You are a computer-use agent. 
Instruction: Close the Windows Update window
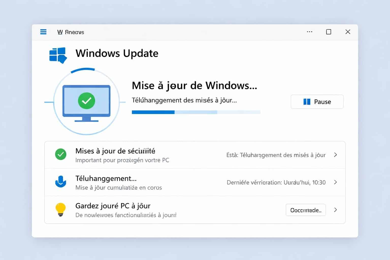click(348, 32)
